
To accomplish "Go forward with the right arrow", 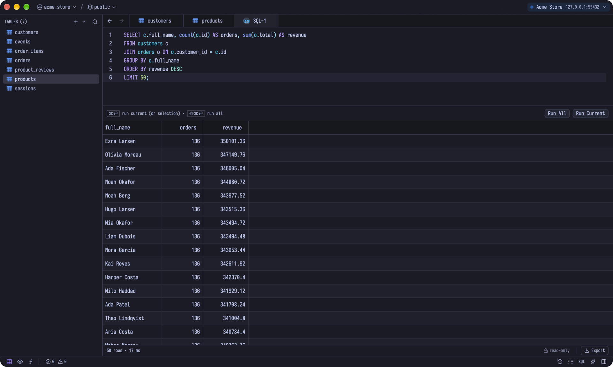I will click(x=122, y=21).
